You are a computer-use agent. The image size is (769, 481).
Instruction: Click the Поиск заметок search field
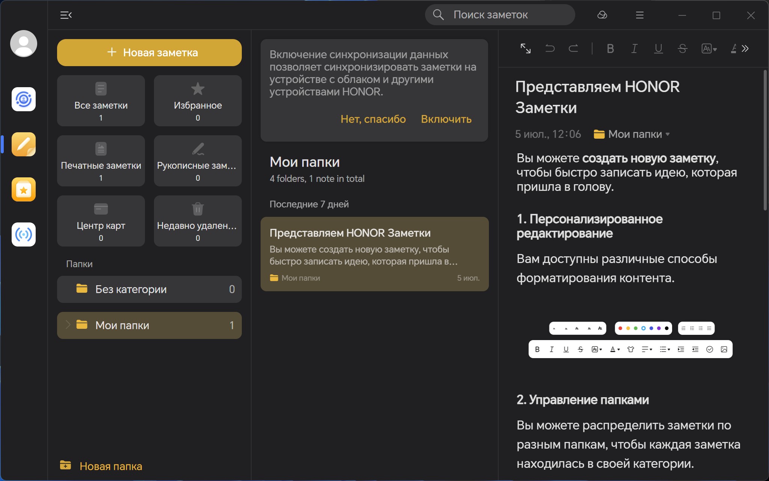click(x=500, y=15)
